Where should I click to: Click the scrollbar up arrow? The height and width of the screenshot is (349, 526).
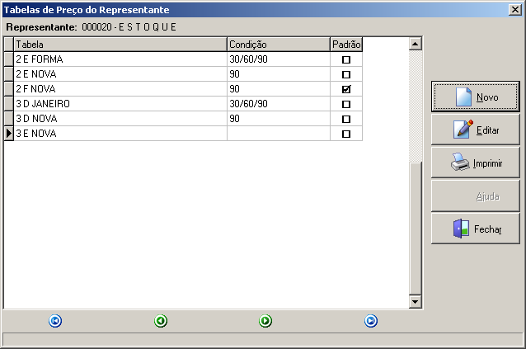416,44
